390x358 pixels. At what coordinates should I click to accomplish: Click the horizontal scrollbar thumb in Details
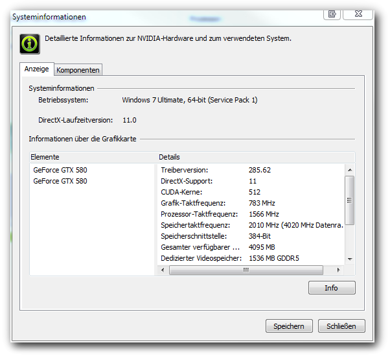tap(246, 270)
